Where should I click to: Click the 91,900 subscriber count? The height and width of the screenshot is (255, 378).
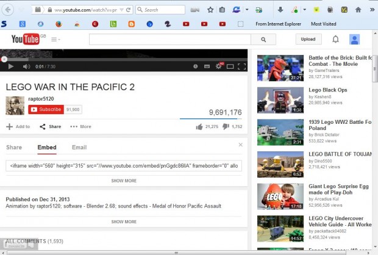(73, 110)
